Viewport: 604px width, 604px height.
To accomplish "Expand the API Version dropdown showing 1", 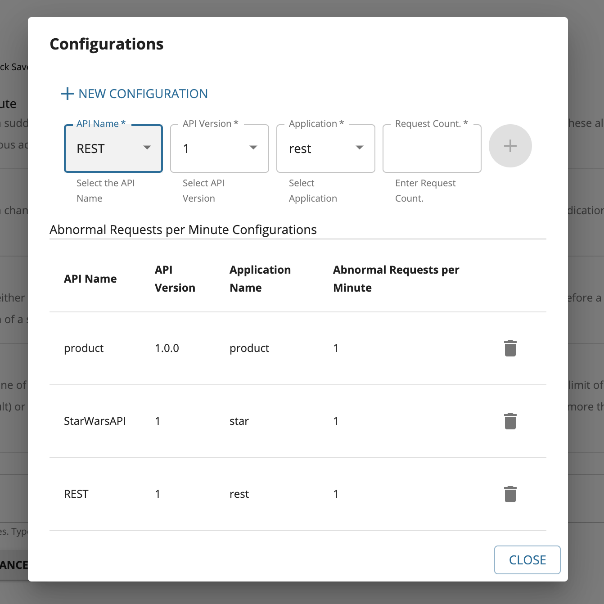I will click(219, 149).
